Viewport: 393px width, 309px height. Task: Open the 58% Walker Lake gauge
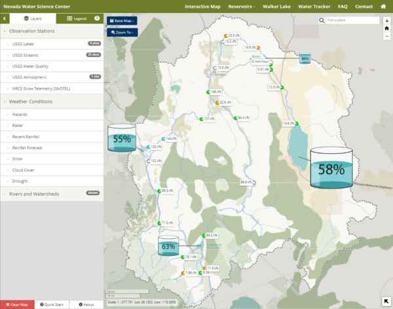point(331,168)
